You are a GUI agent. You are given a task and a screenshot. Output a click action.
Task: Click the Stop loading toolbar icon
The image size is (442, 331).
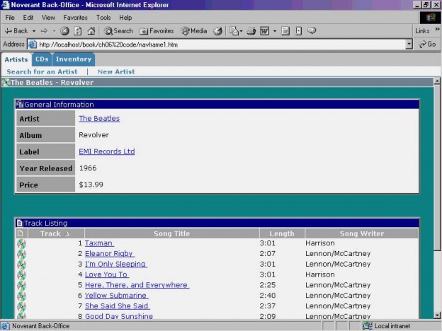pos(64,31)
